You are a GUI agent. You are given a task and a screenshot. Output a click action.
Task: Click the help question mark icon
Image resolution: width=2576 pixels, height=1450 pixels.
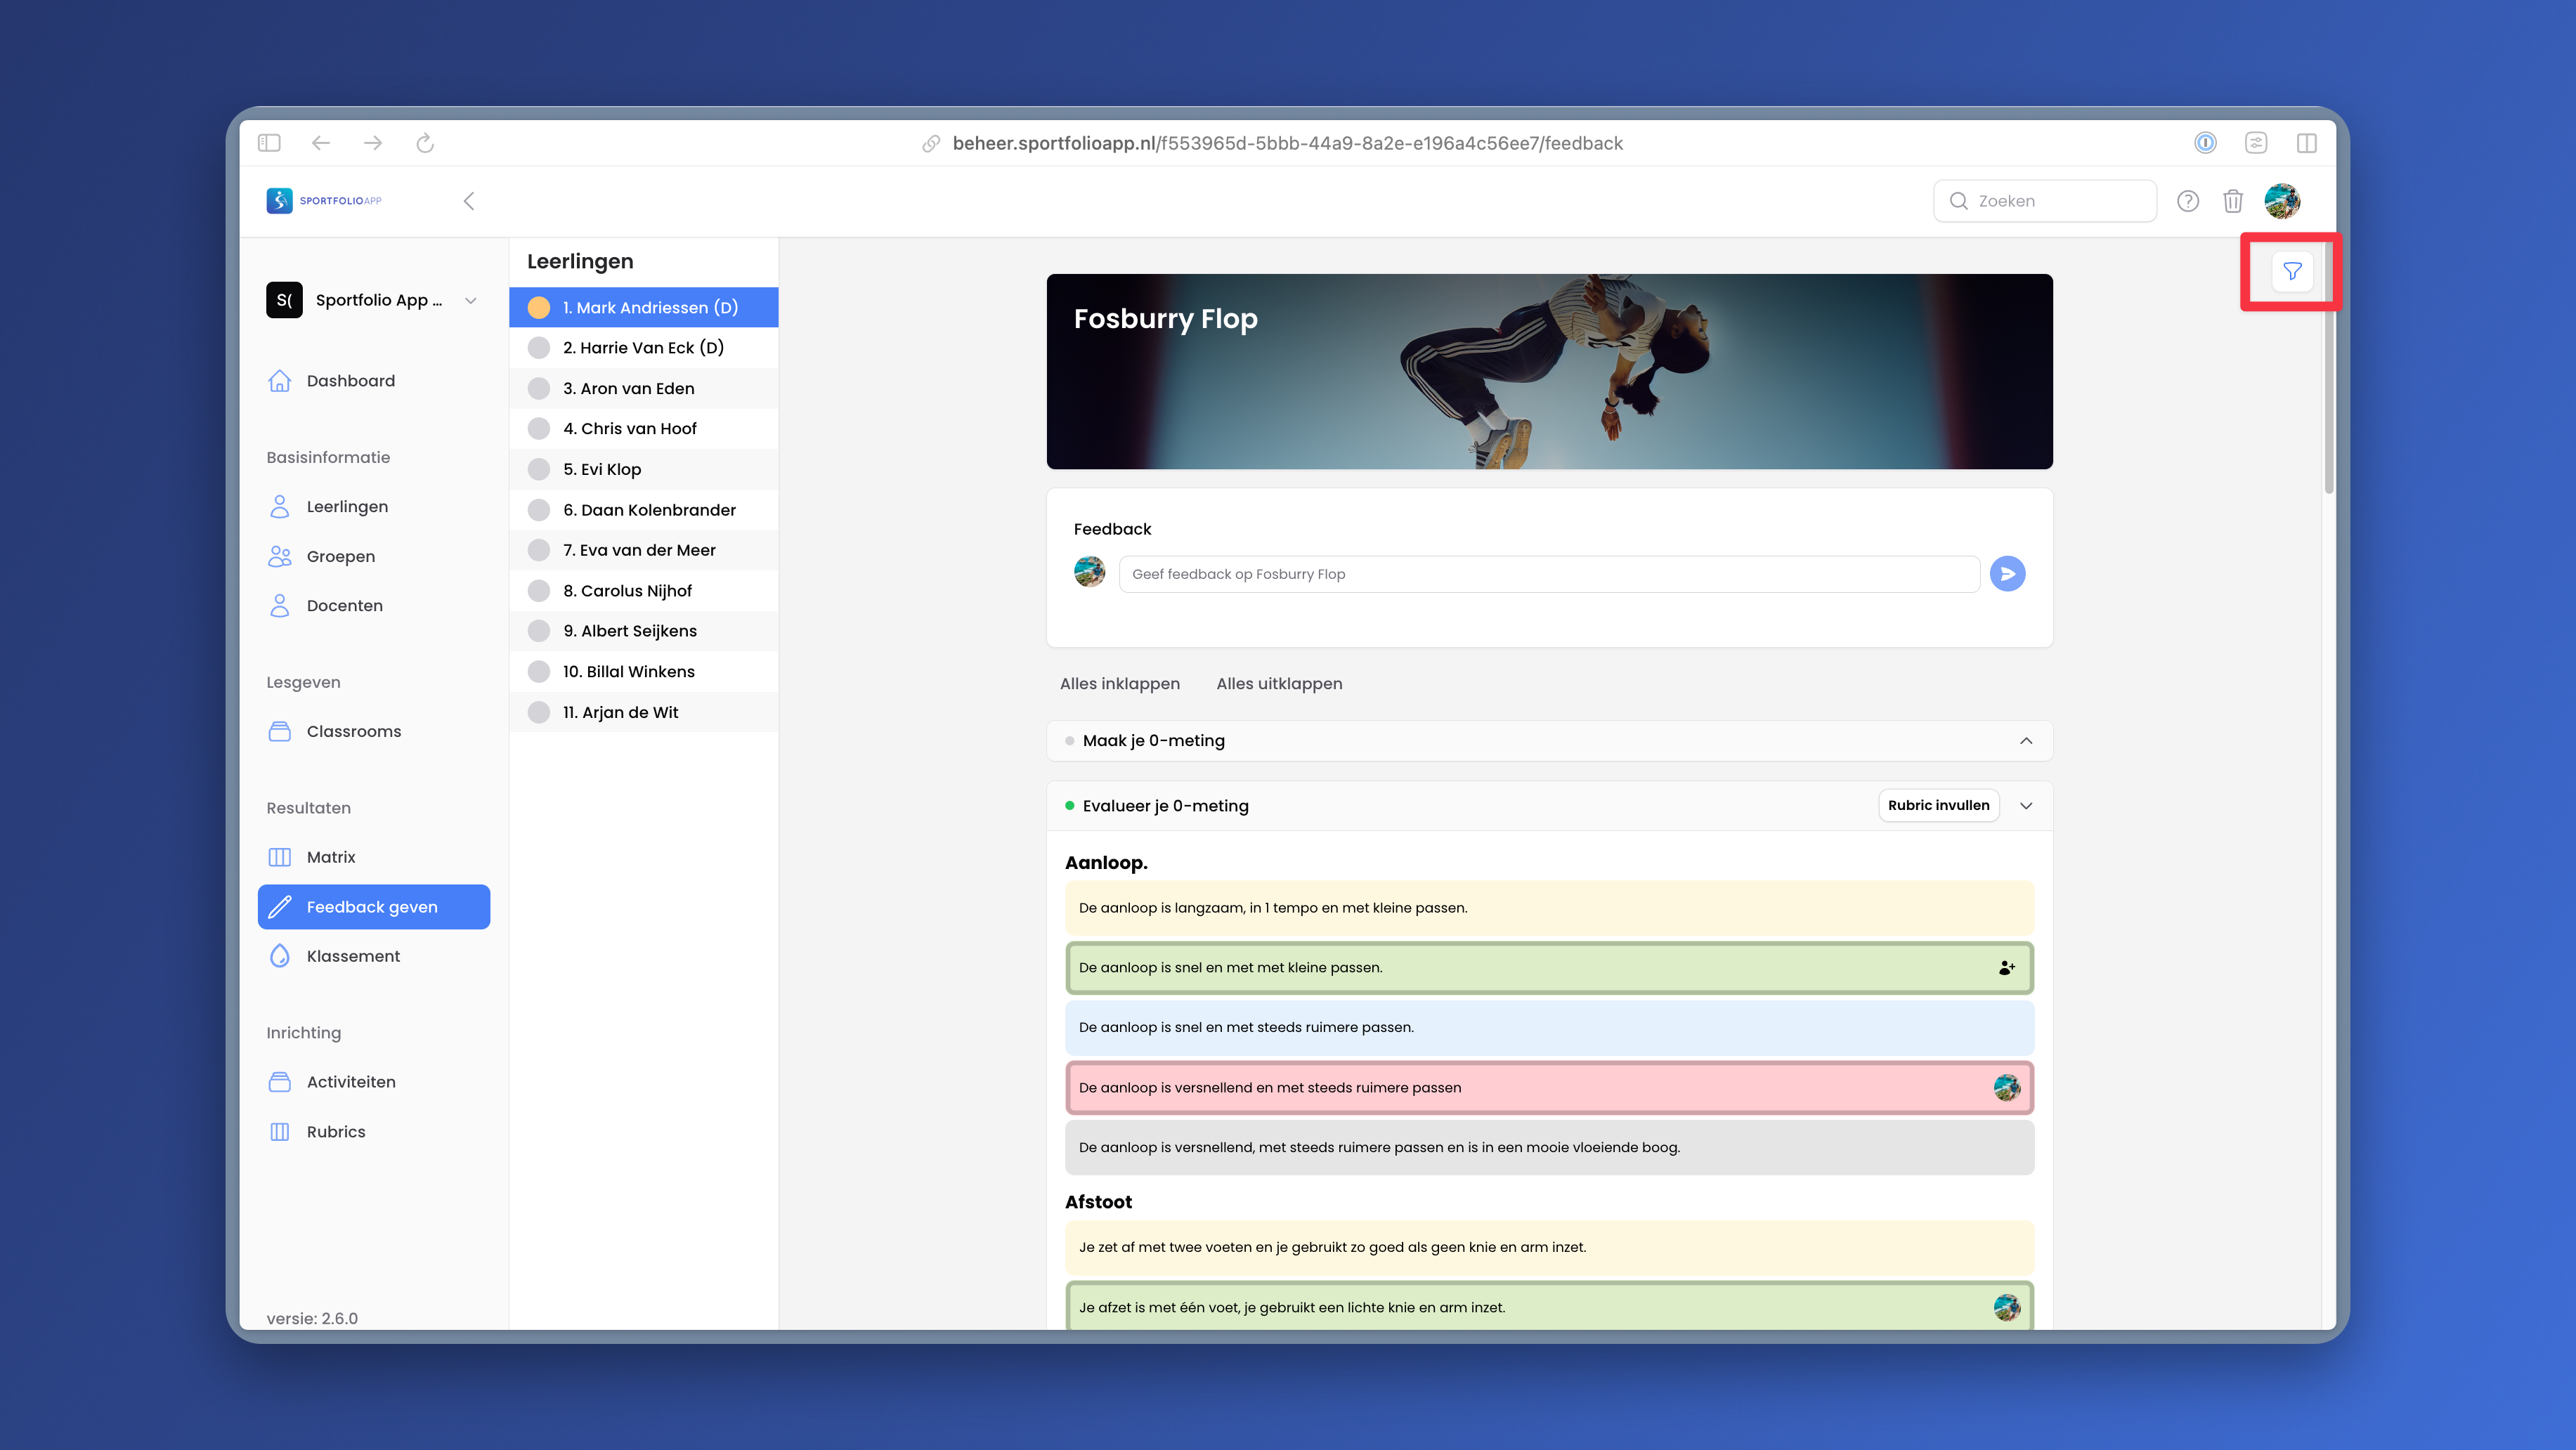pos(2187,201)
